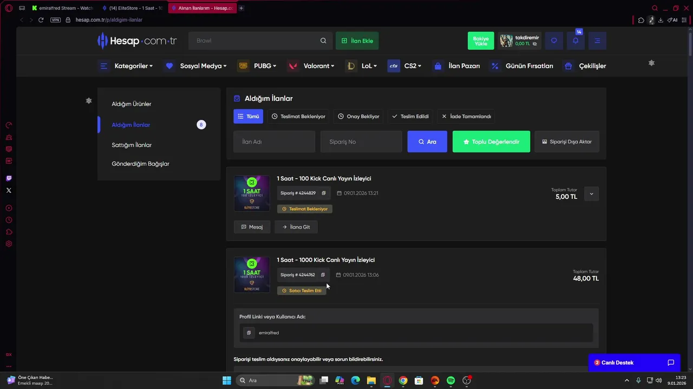Click the Hesap.com.tr logo

point(137,41)
